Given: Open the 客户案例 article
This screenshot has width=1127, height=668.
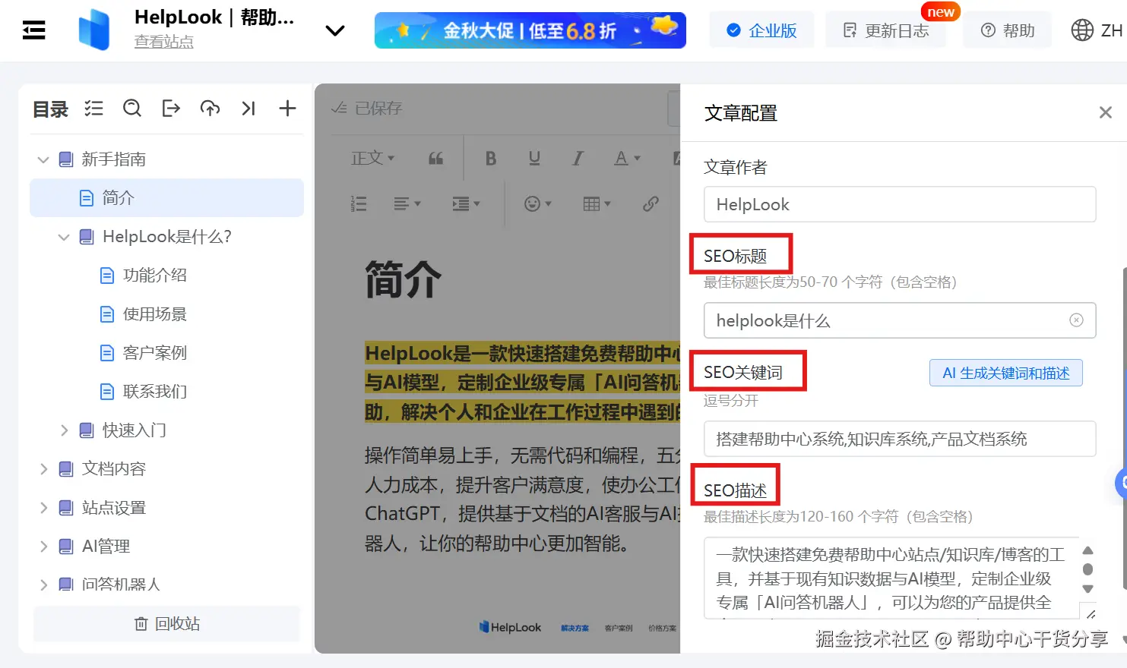Looking at the screenshot, I should (155, 353).
